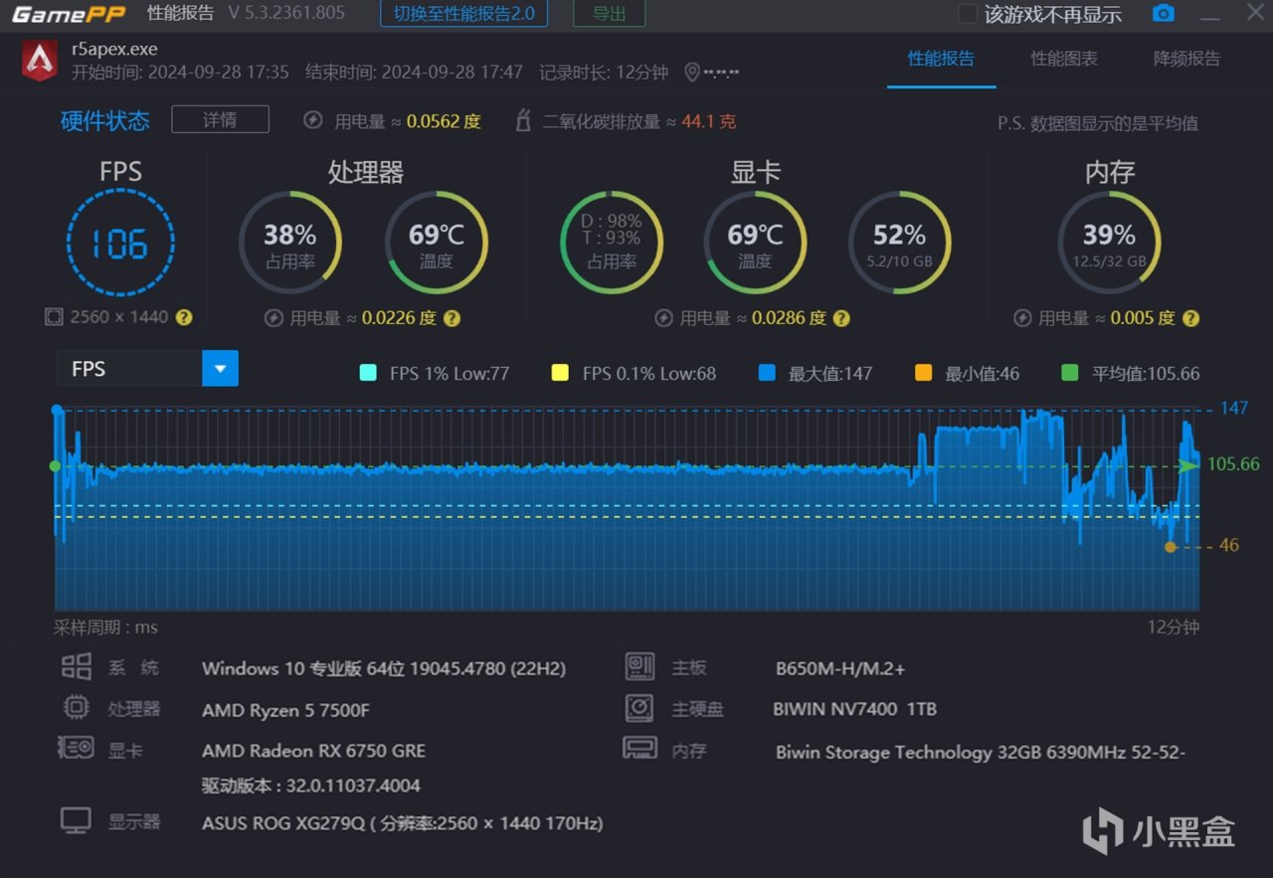The width and height of the screenshot is (1273, 878).
Task: Click the Windows 10 专业版 system text
Action: point(384,668)
